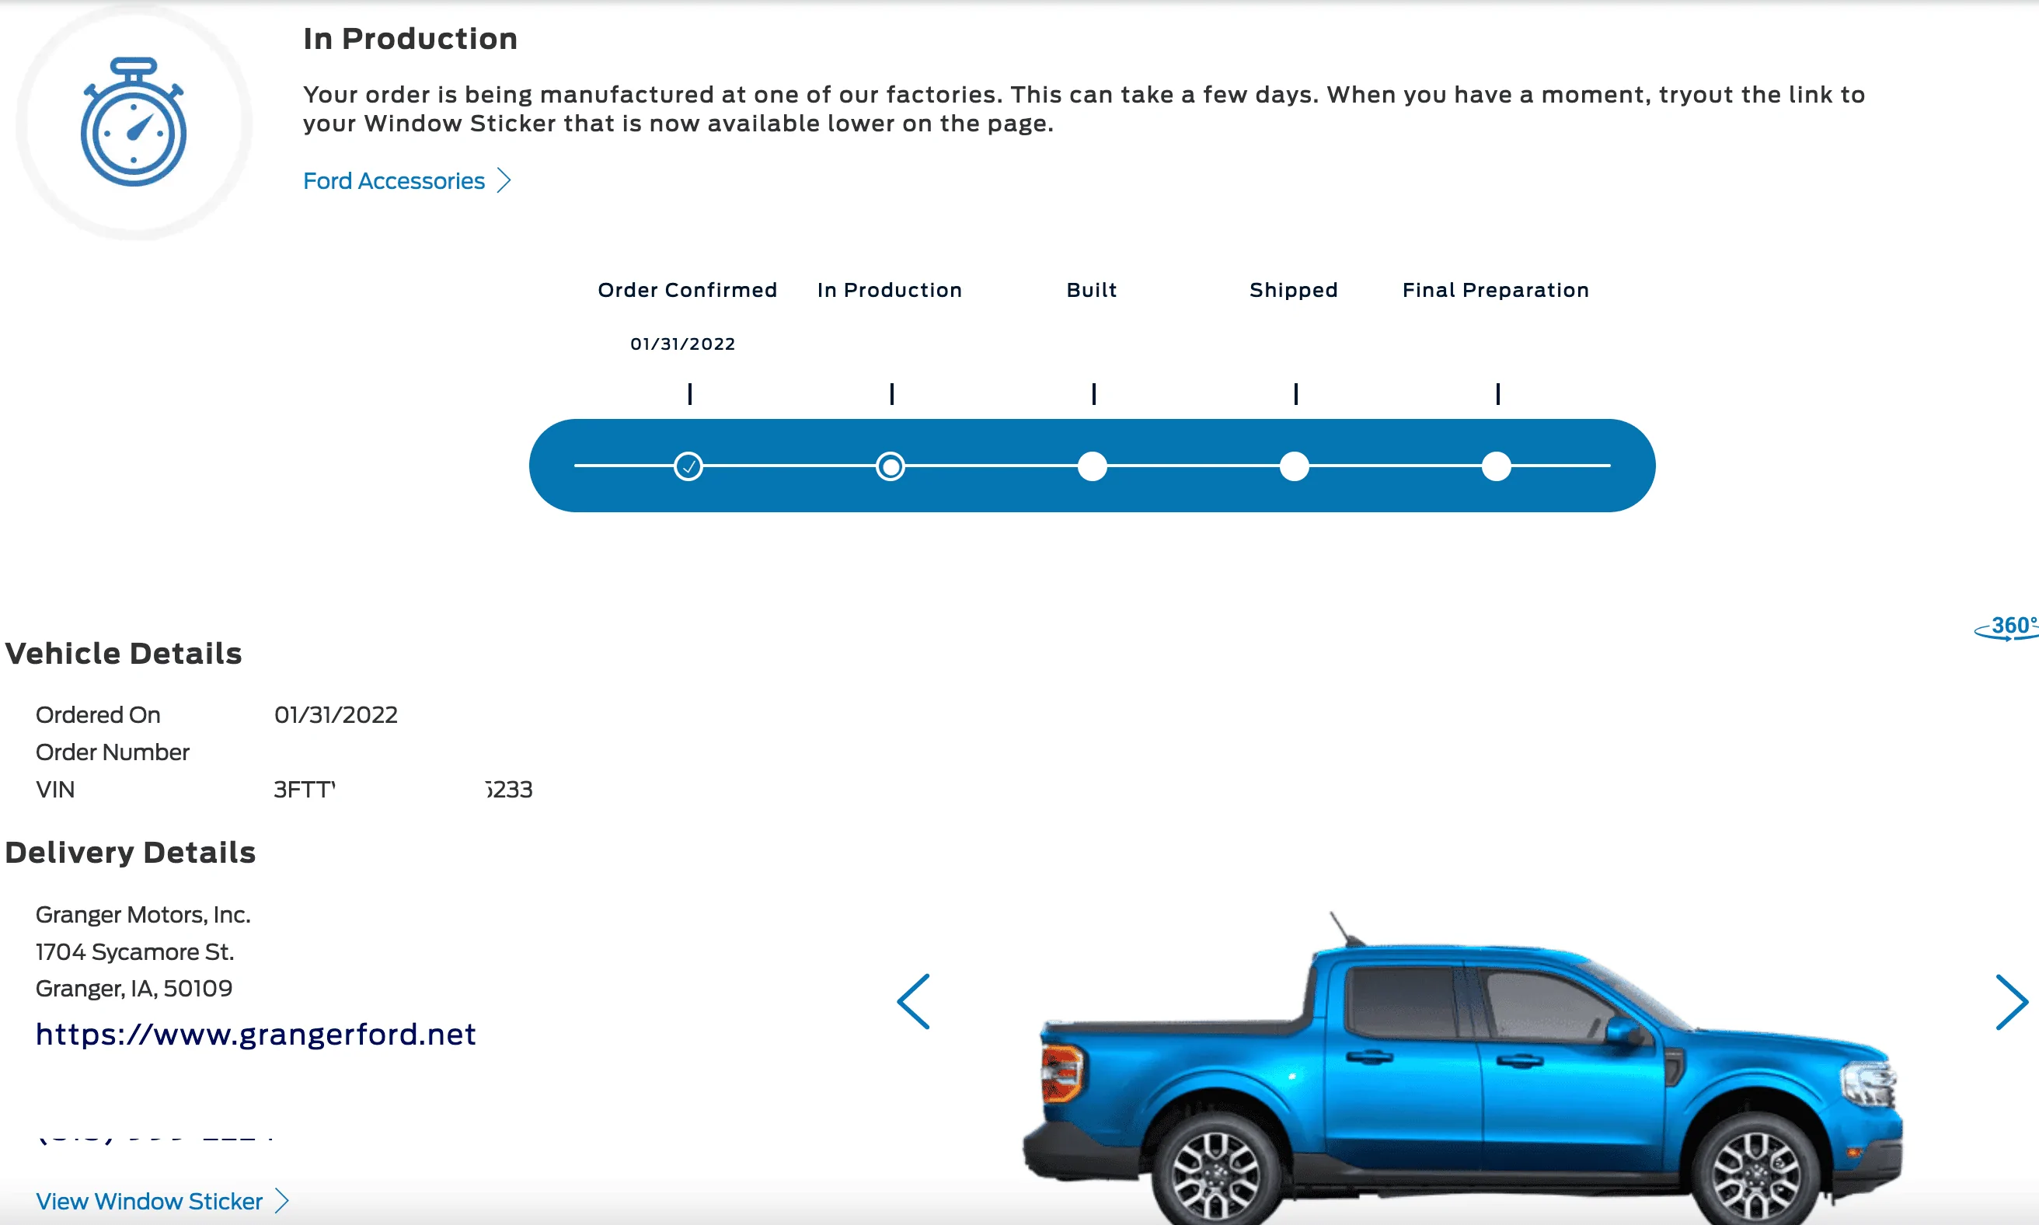Click the Delivery Details heading
Screen dimensions: 2039x1225
[131, 853]
